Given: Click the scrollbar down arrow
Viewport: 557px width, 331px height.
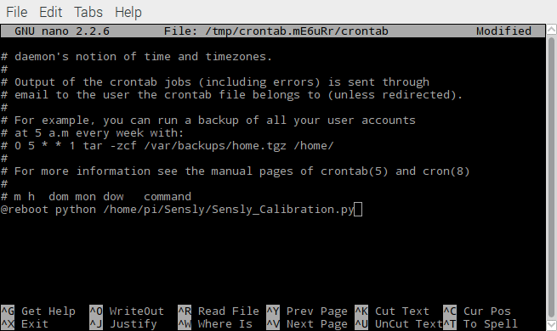Looking at the screenshot, I should [x=551, y=324].
